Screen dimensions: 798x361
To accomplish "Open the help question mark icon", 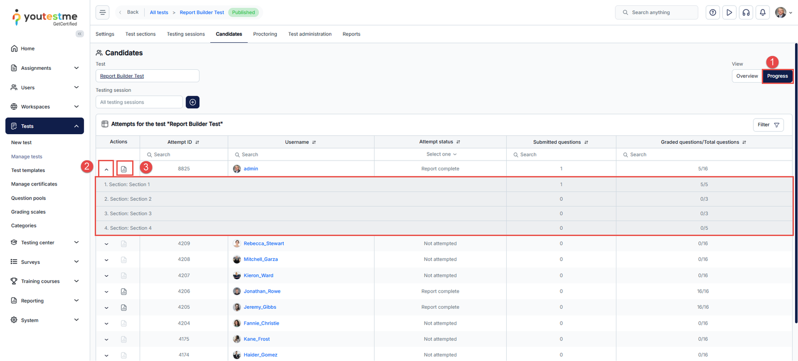I will click(x=713, y=12).
